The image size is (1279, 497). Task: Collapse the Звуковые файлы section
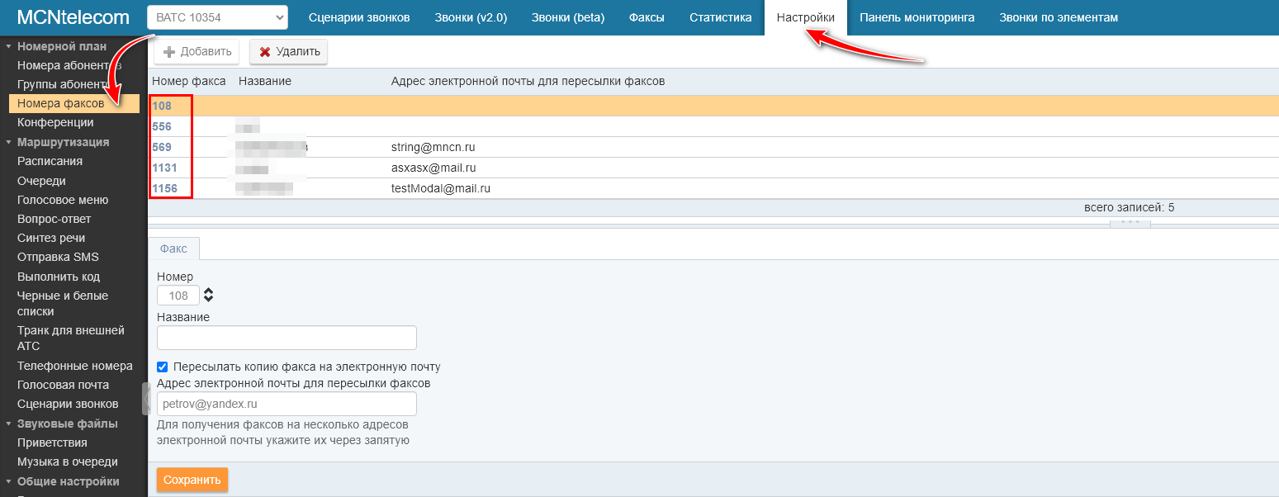(x=67, y=424)
